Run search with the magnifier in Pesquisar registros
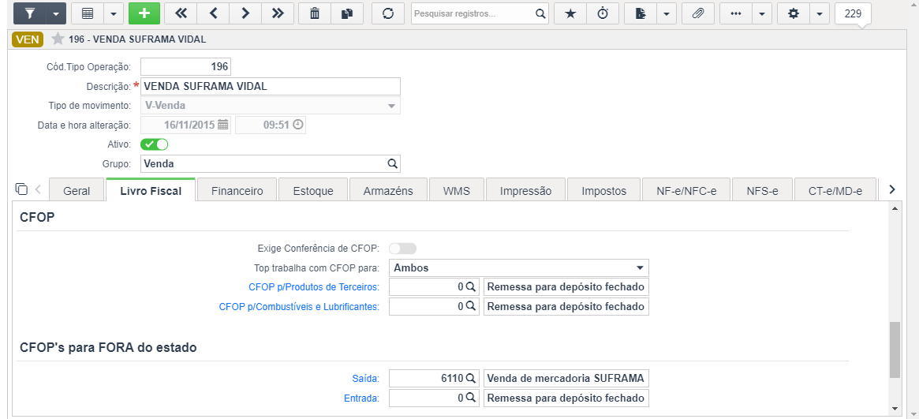This screenshot has width=919, height=419. pos(540,13)
